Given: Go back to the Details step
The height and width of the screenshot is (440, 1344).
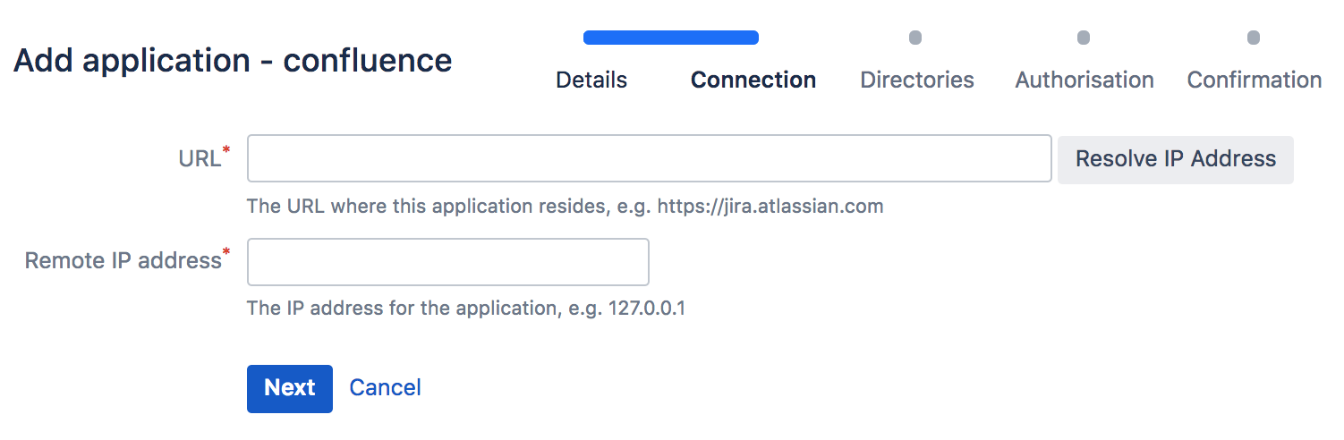Looking at the screenshot, I should (591, 80).
